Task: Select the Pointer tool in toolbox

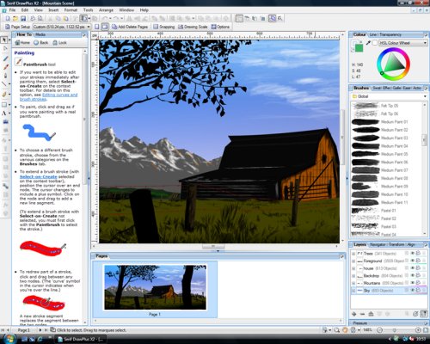Action: pos(4,40)
